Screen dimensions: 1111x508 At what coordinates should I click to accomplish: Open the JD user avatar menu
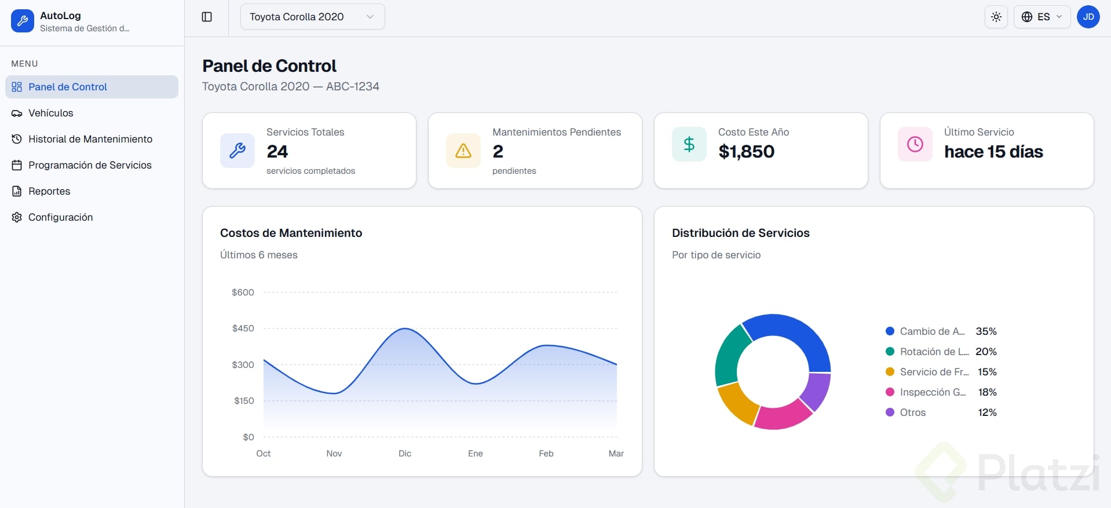[1088, 17]
